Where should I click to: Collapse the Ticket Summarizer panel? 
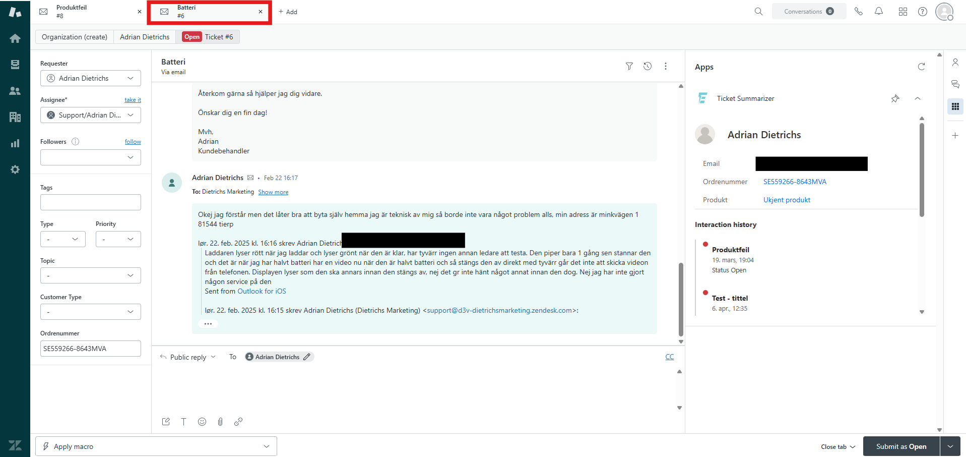tap(918, 98)
